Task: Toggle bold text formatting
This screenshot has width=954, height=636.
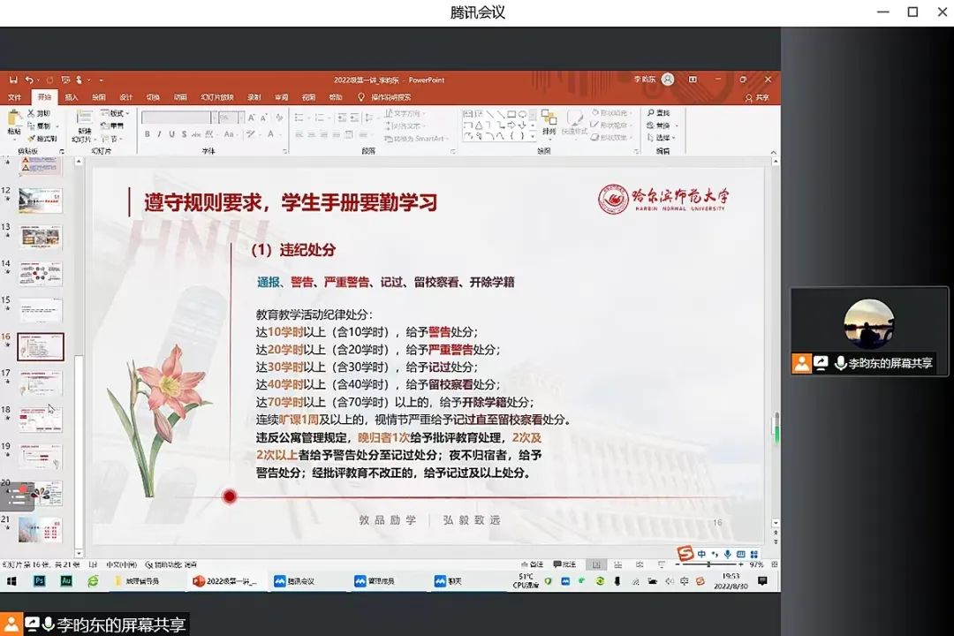Action: click(x=147, y=134)
